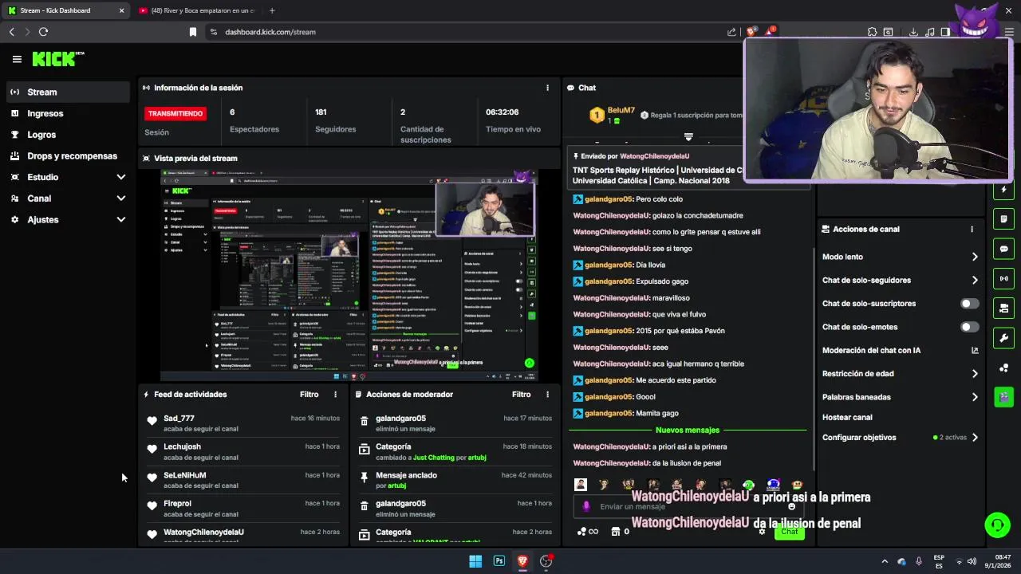Image resolution: width=1021 pixels, height=574 pixels.
Task: Click the green clapperboard icon in right rail
Action: pyautogui.click(x=1003, y=396)
